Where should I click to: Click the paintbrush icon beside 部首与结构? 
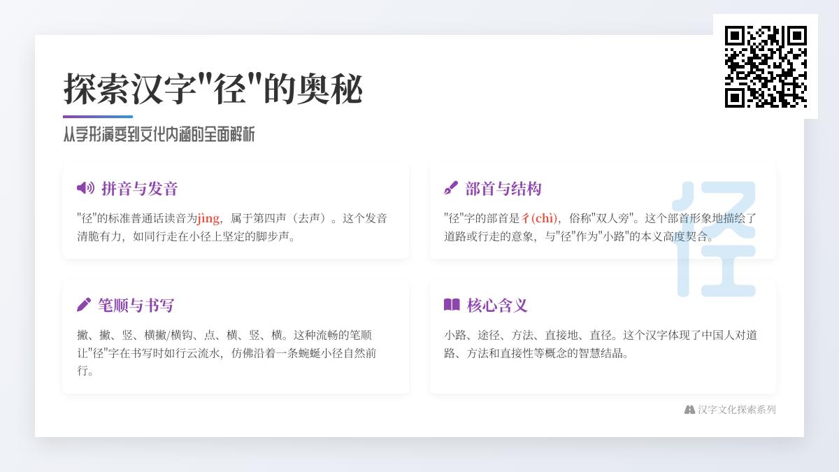coord(451,188)
